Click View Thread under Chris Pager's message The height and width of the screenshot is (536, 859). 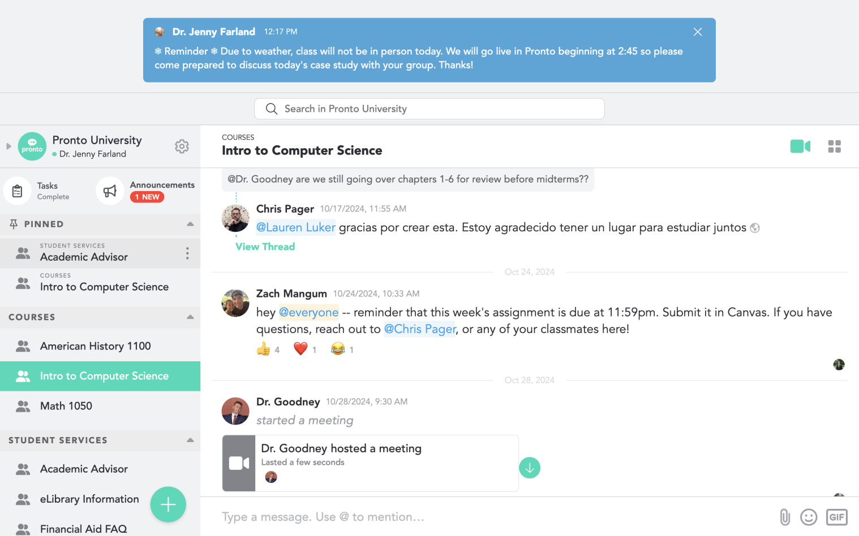pyautogui.click(x=265, y=247)
